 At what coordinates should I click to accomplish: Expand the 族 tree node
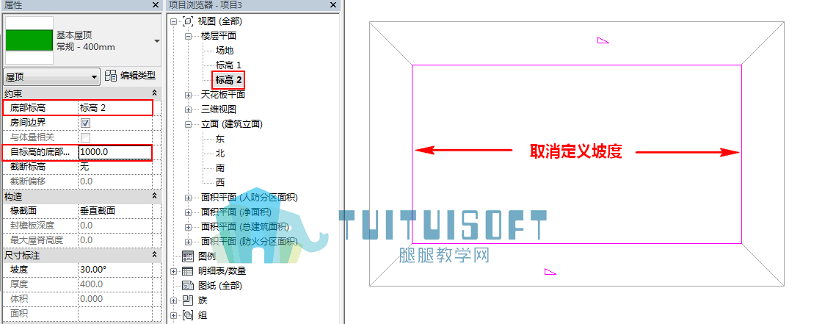point(173,300)
